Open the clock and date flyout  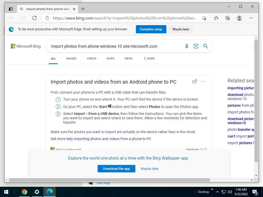pyautogui.click(x=241, y=192)
